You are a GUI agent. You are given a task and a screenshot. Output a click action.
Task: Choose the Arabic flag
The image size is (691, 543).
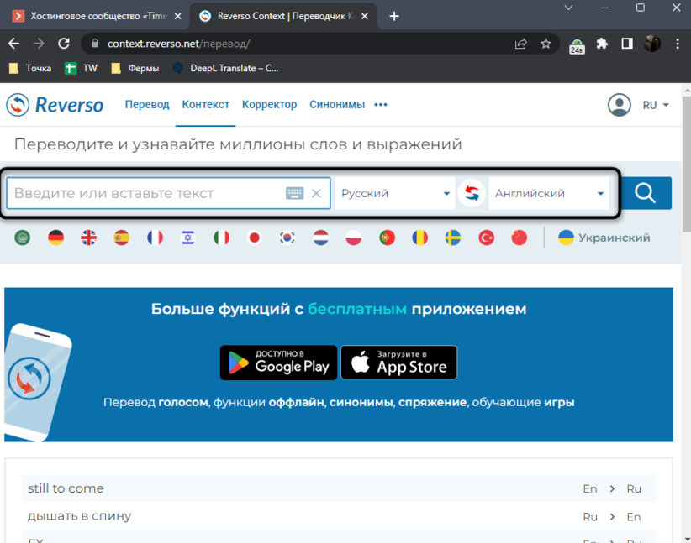click(x=23, y=238)
